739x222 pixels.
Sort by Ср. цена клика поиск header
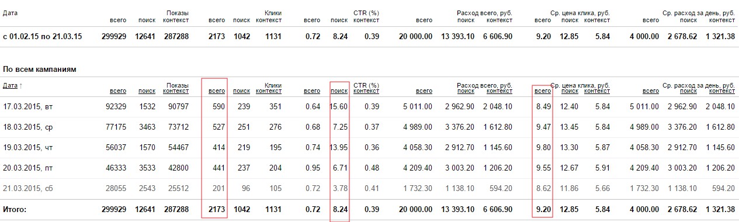pos(570,91)
